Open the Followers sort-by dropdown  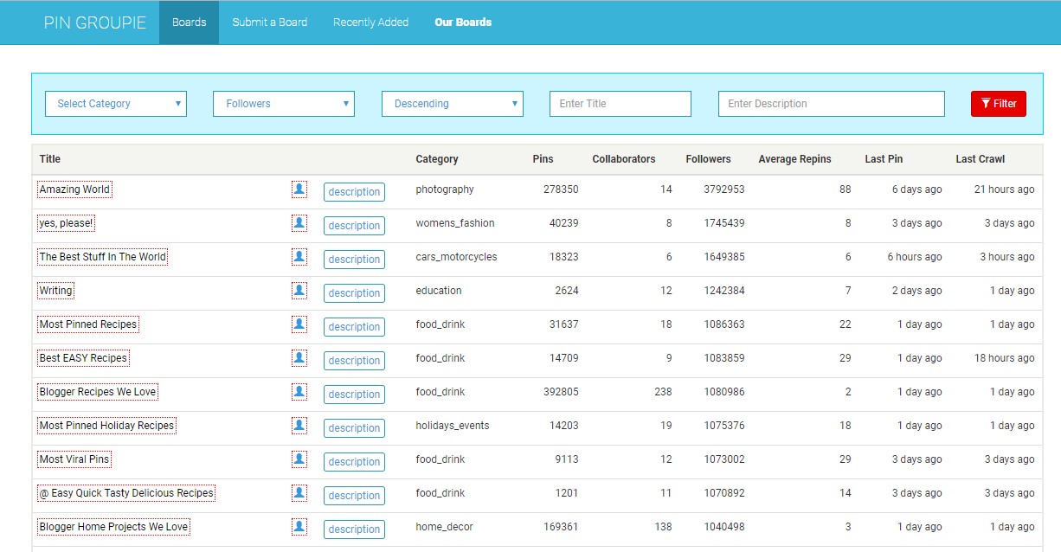(x=284, y=104)
